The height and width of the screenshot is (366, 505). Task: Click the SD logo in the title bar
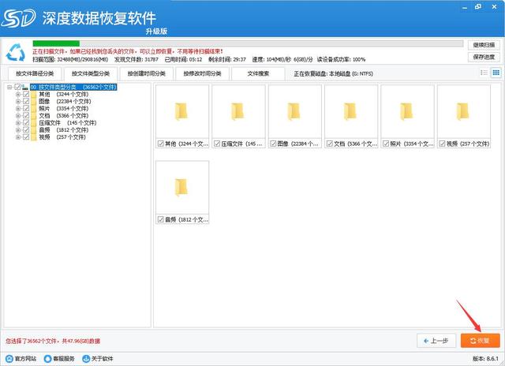coord(18,18)
